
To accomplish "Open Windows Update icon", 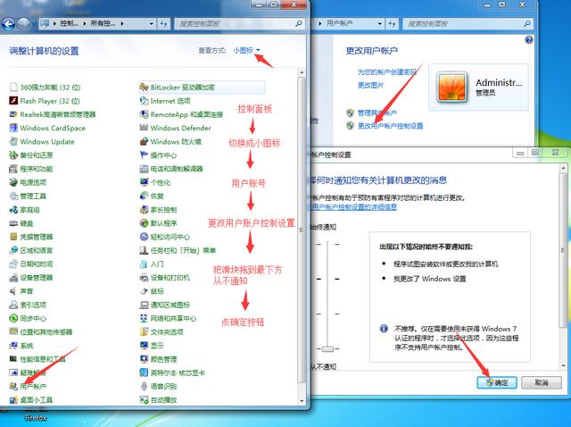I will tap(12, 141).
